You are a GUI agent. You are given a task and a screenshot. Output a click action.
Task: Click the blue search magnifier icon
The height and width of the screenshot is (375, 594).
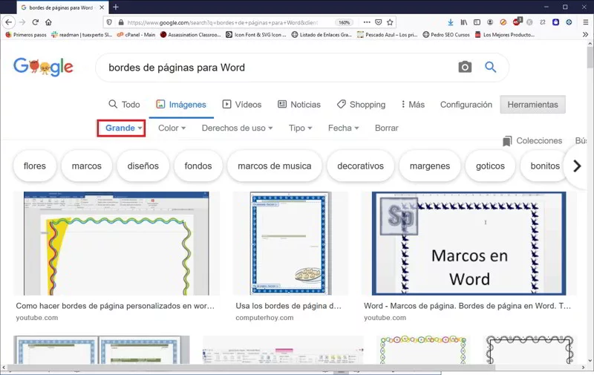click(491, 67)
